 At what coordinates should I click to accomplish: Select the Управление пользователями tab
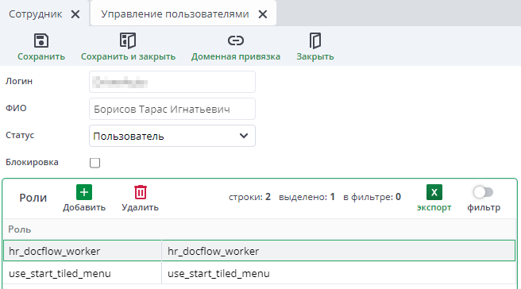coord(175,14)
